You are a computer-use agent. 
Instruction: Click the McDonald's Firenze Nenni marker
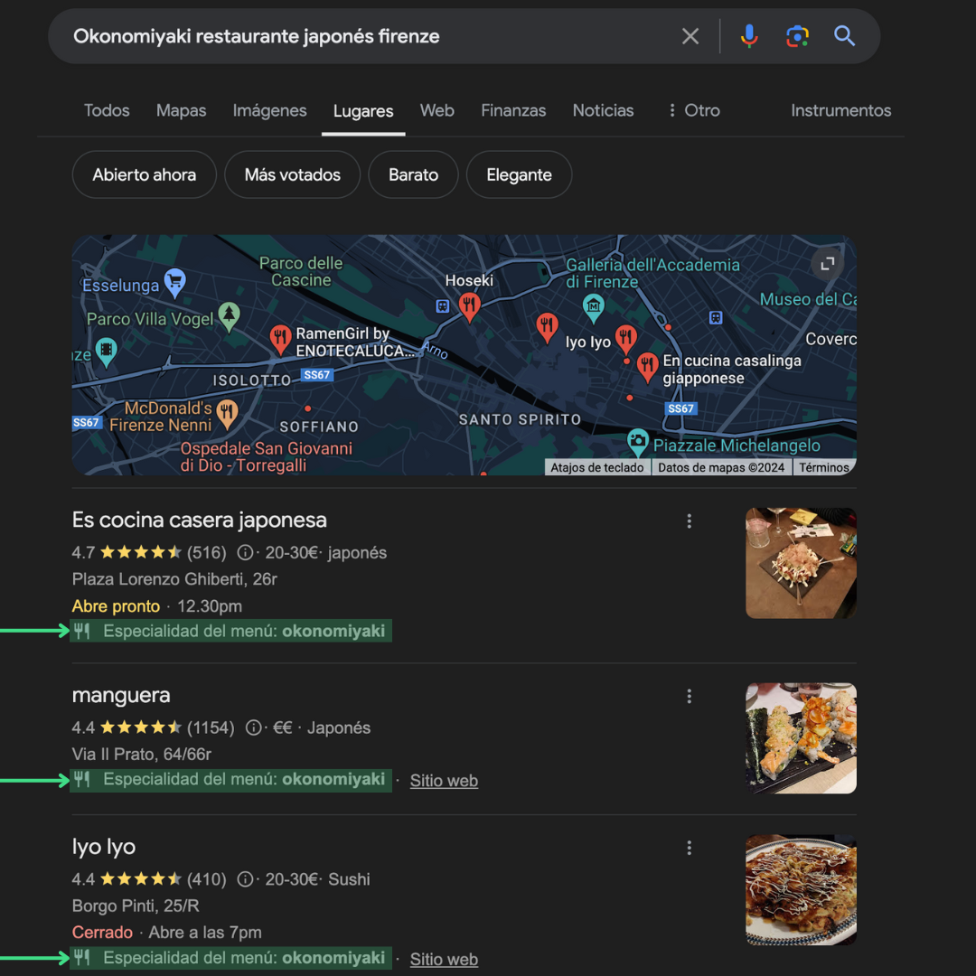pyautogui.click(x=227, y=414)
